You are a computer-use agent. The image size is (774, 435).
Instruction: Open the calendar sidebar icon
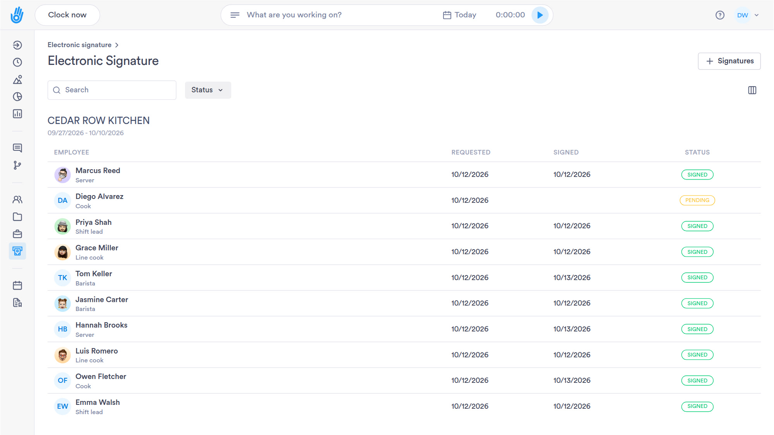click(17, 285)
